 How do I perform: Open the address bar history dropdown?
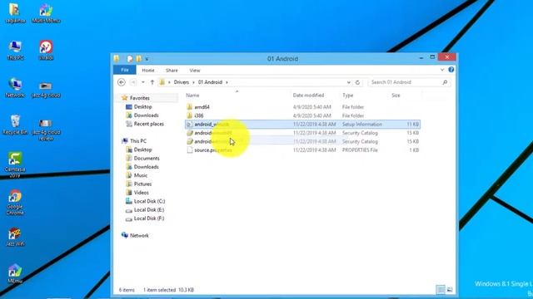(348, 82)
